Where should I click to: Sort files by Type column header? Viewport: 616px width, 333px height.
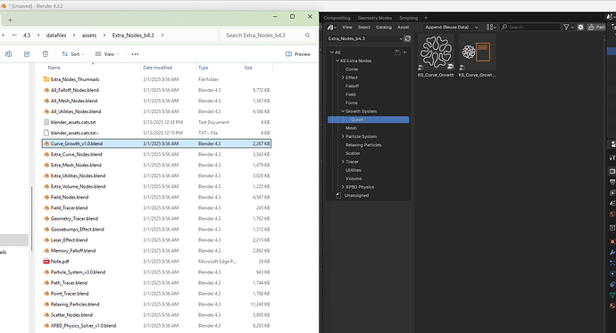point(204,68)
